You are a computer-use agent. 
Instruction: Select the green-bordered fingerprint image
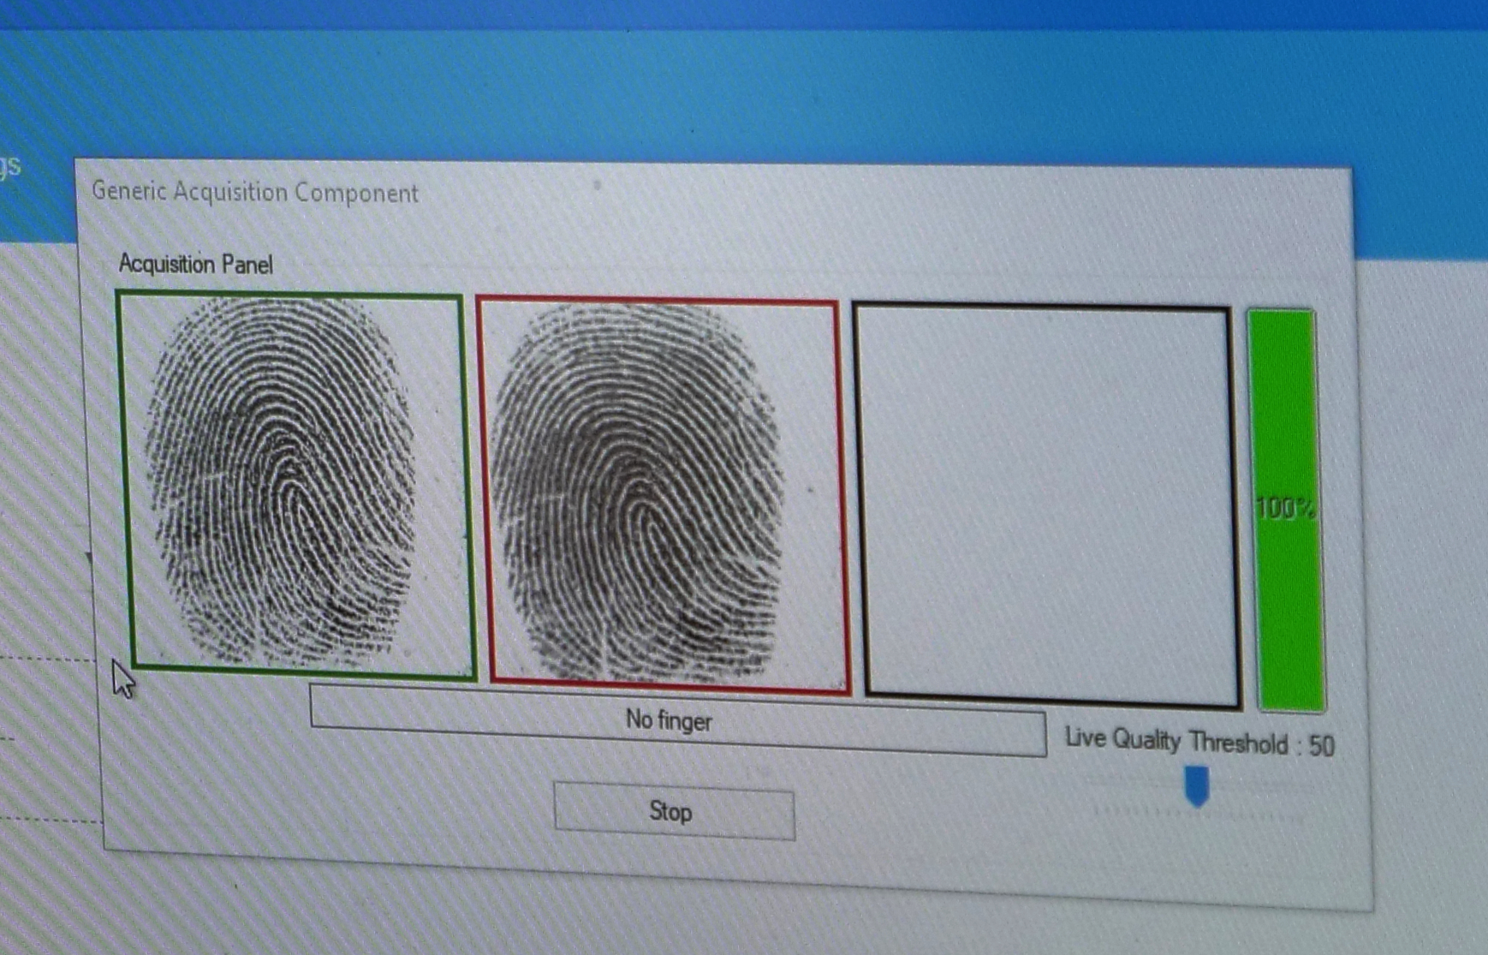(x=295, y=486)
